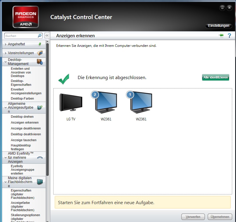Collapse the Meine digitalen Flachbildschirme section

pos(6,182)
